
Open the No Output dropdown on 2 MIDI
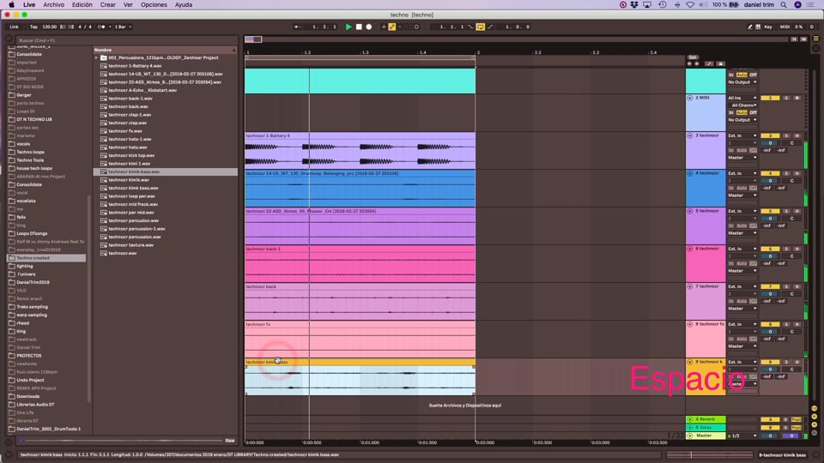tap(742, 120)
